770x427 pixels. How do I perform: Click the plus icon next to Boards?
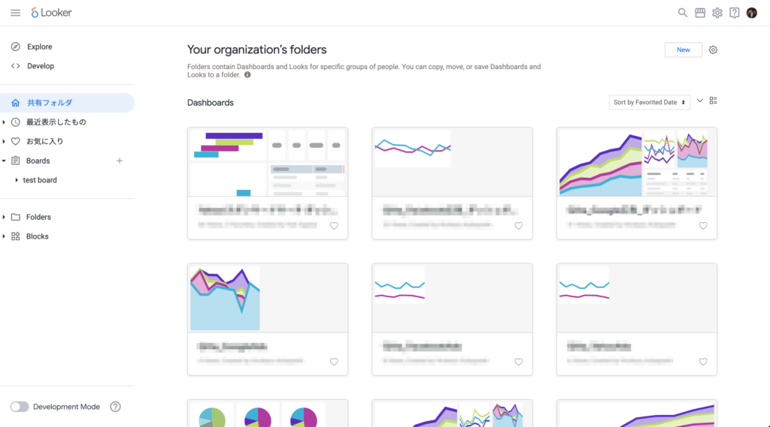119,161
